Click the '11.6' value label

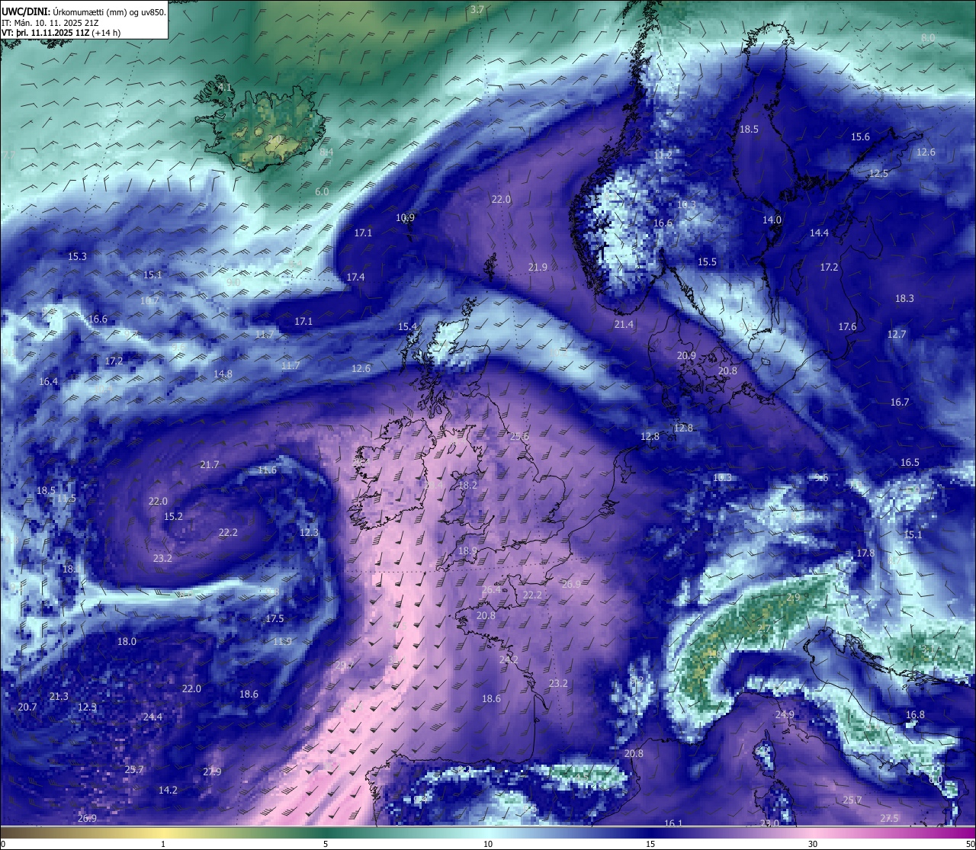267,470
